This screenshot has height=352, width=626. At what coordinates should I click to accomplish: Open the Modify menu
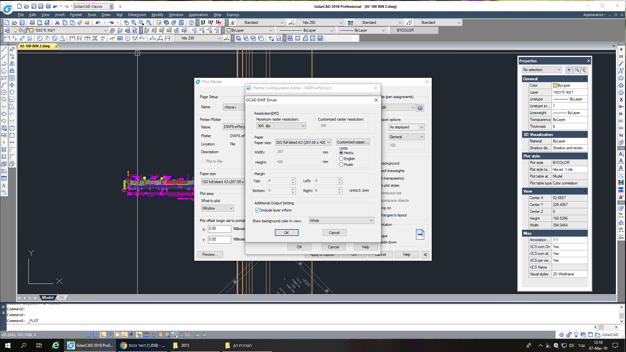point(157,15)
